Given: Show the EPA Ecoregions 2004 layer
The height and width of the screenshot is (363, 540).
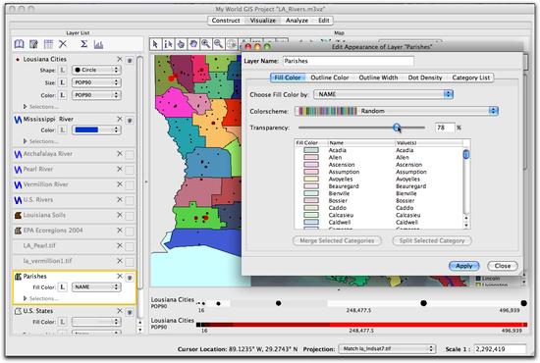Looking at the screenshot, I should (130, 232).
